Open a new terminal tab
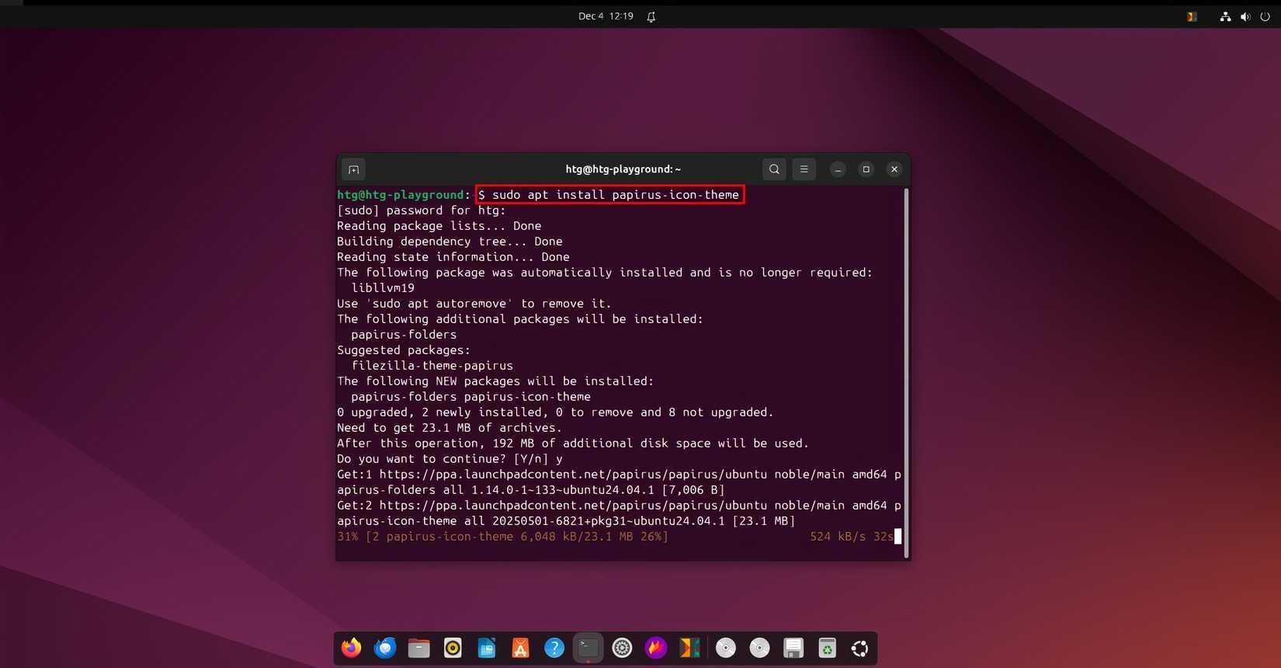1281x668 pixels. [353, 169]
